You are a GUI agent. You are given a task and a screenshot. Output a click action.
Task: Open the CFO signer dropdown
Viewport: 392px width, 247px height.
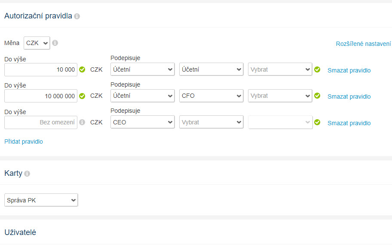[211, 96]
